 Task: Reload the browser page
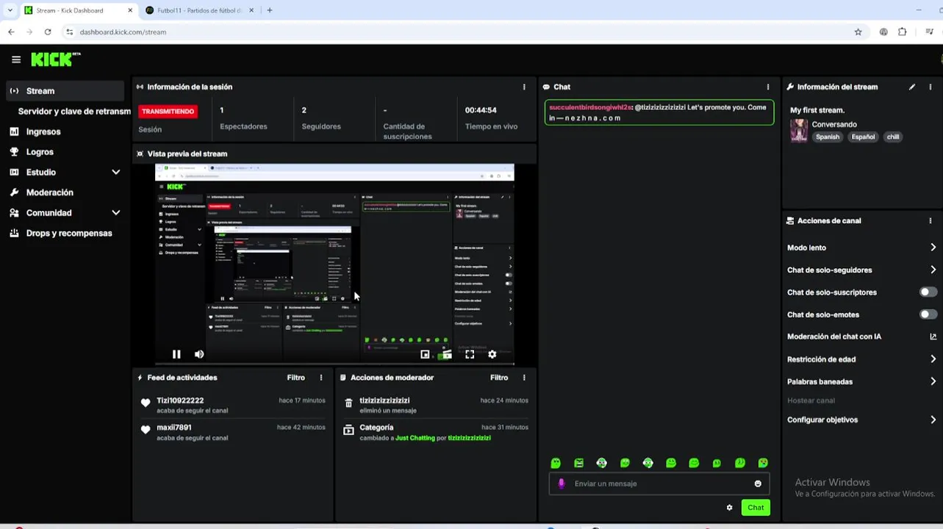click(48, 32)
